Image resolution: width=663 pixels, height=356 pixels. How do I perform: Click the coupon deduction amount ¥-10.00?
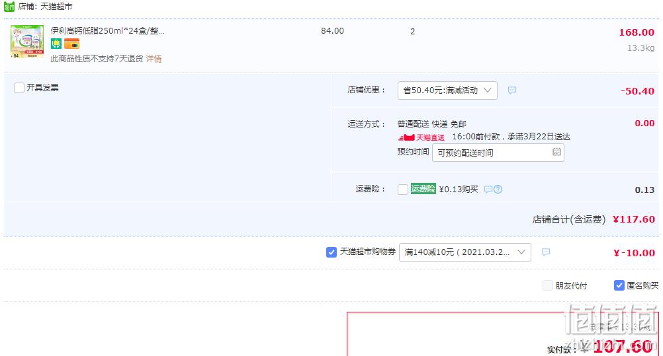tap(634, 253)
